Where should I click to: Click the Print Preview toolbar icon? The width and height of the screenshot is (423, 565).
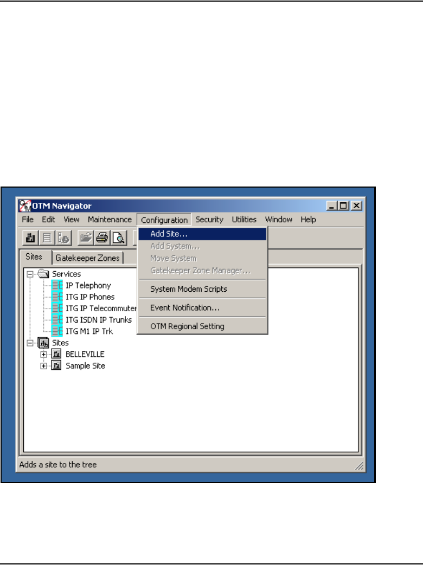pos(119,238)
